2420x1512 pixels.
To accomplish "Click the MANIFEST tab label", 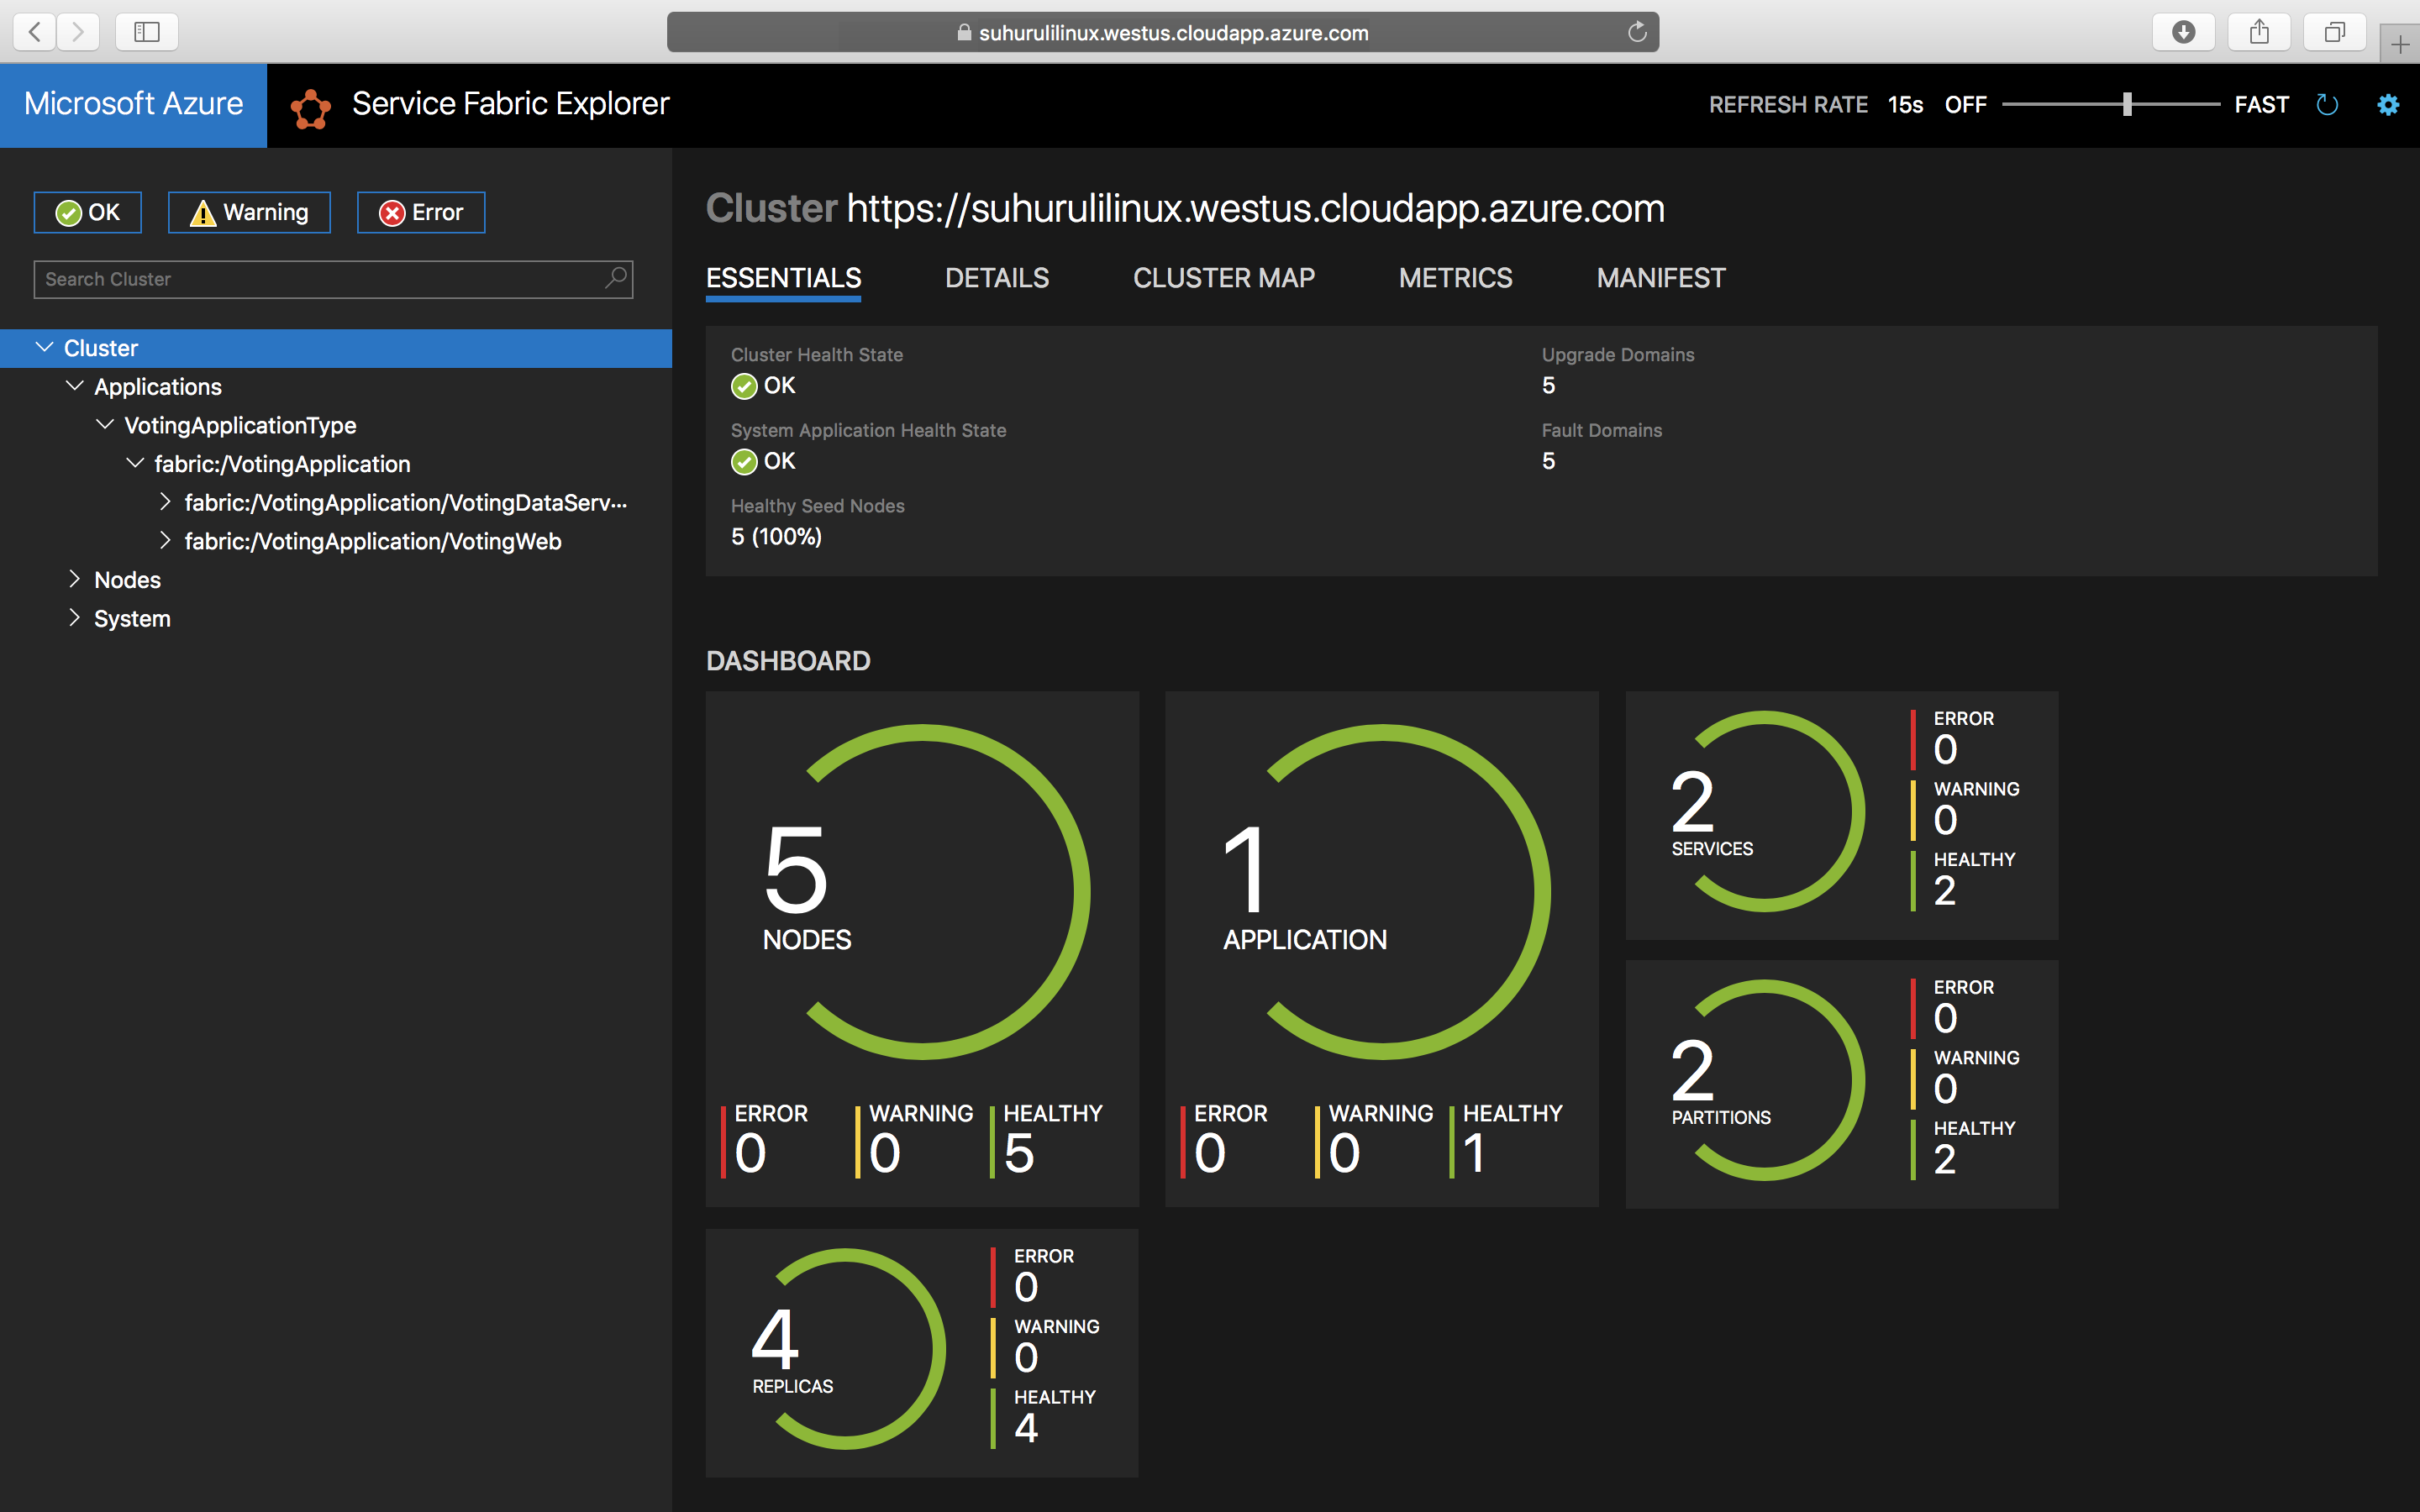I will click(x=1659, y=277).
